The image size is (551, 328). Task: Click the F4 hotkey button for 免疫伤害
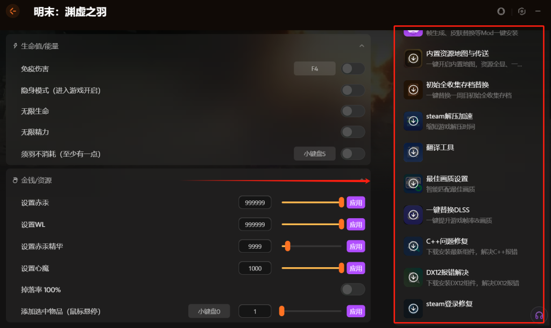314,68
